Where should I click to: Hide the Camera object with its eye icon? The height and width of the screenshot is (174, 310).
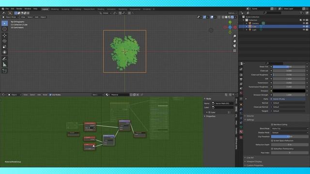304,23
